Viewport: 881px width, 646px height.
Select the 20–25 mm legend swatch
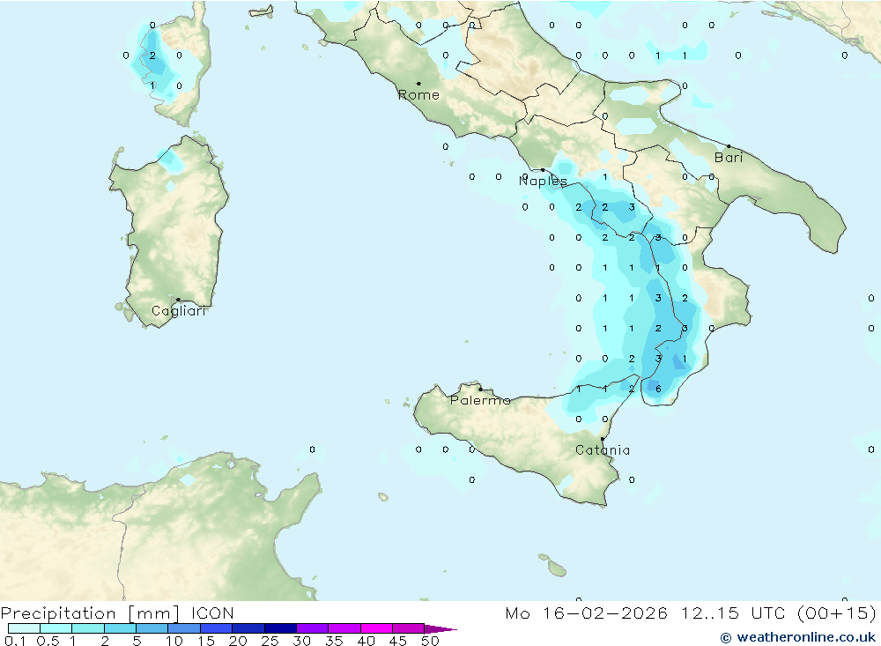pyautogui.click(x=248, y=628)
